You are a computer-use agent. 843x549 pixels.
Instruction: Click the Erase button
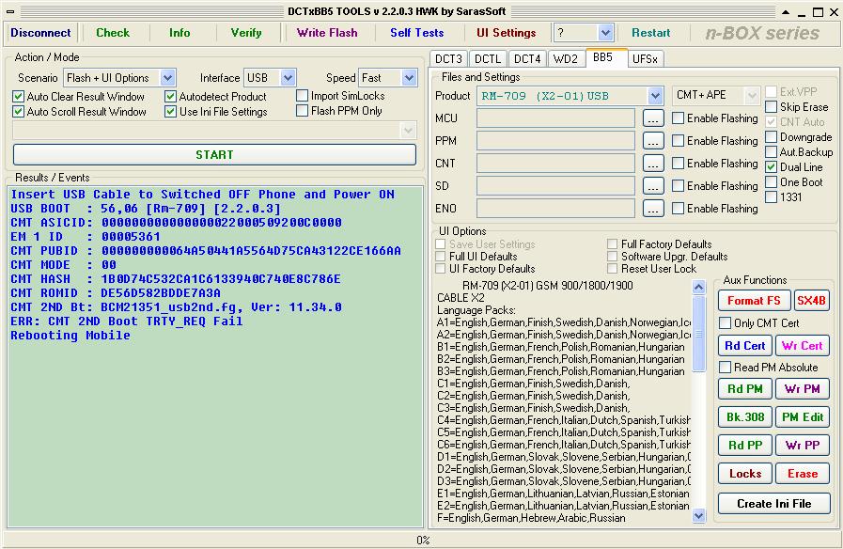[803, 474]
